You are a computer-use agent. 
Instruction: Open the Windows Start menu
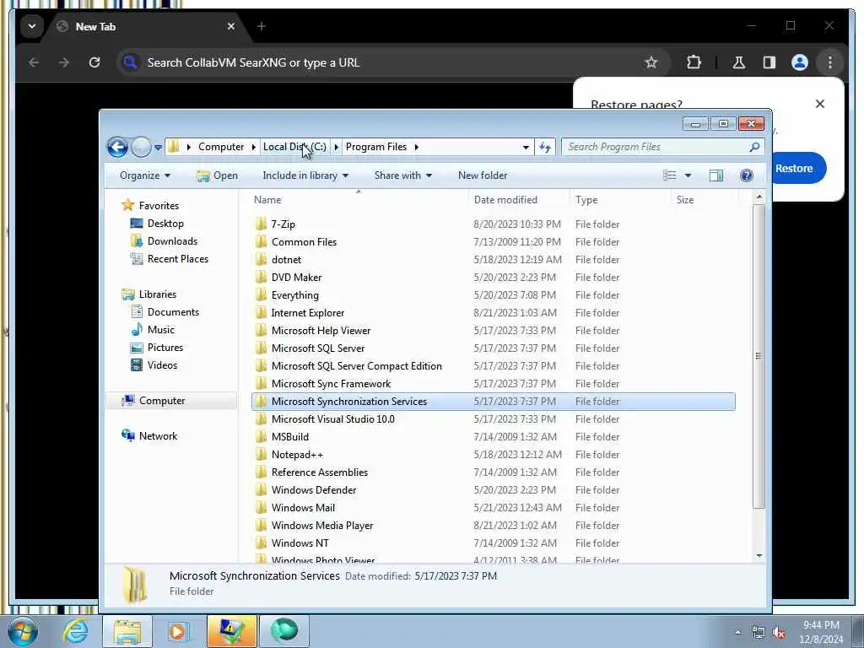[x=22, y=631]
